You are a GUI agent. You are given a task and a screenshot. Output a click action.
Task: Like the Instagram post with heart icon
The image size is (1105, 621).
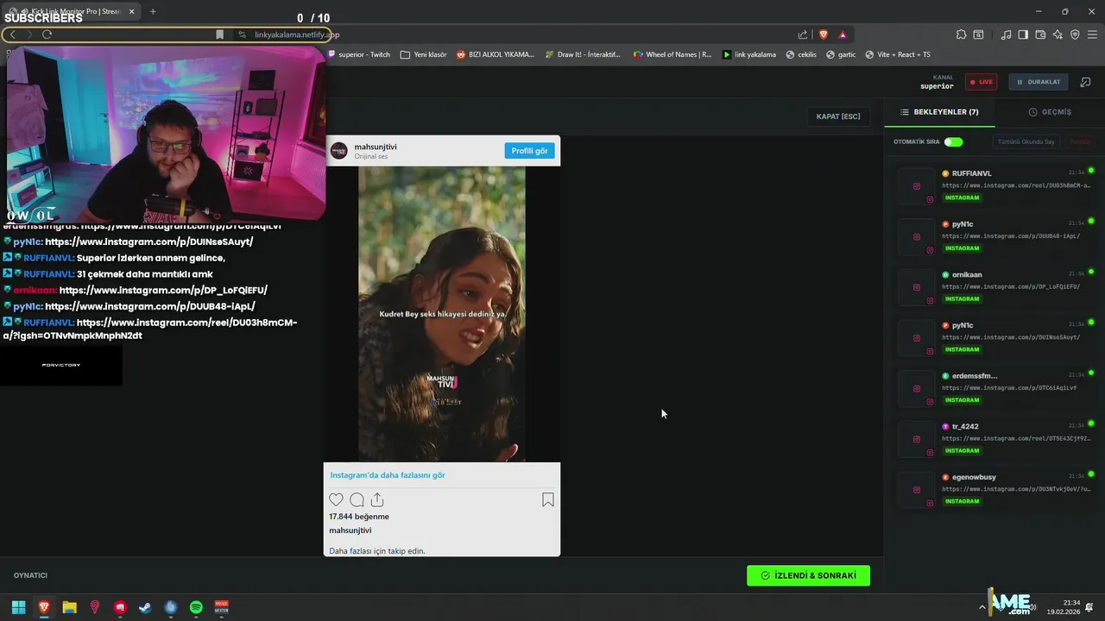pos(336,499)
